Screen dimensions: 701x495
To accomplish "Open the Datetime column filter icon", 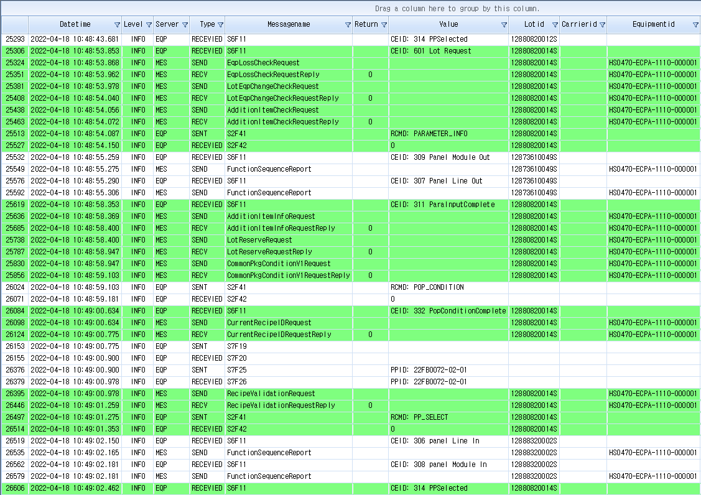I will click(117, 25).
